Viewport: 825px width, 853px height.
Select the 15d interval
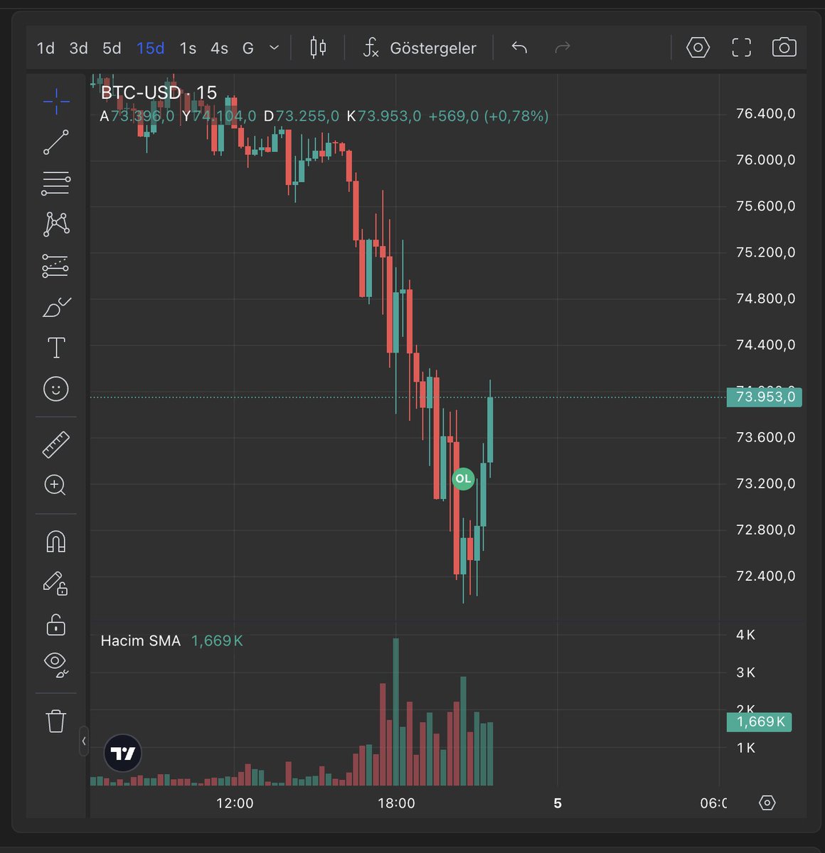(x=150, y=48)
